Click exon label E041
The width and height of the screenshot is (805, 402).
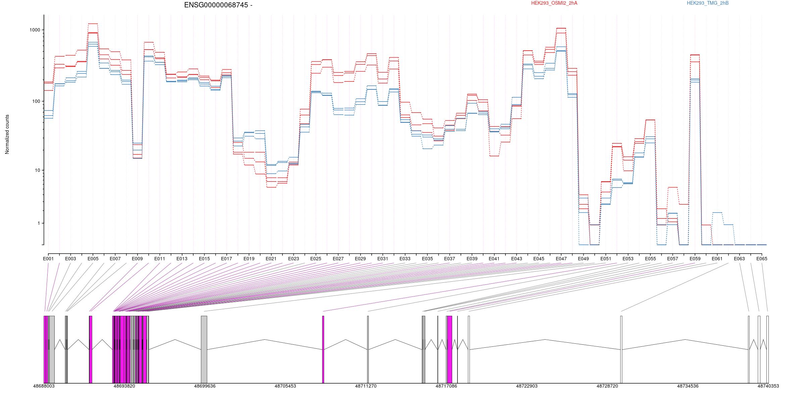[x=494, y=259]
